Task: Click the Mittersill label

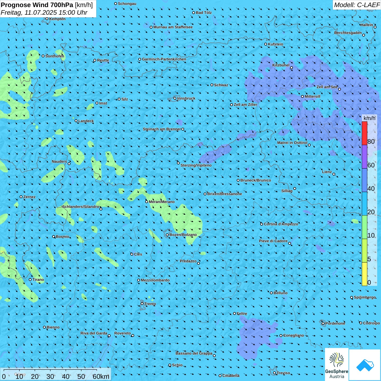Action: (x=312, y=96)
